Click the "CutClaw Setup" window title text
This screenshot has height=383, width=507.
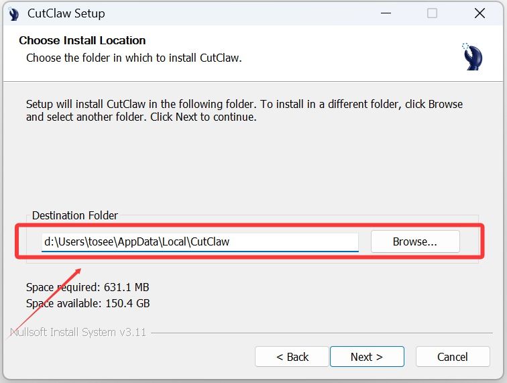(x=66, y=14)
